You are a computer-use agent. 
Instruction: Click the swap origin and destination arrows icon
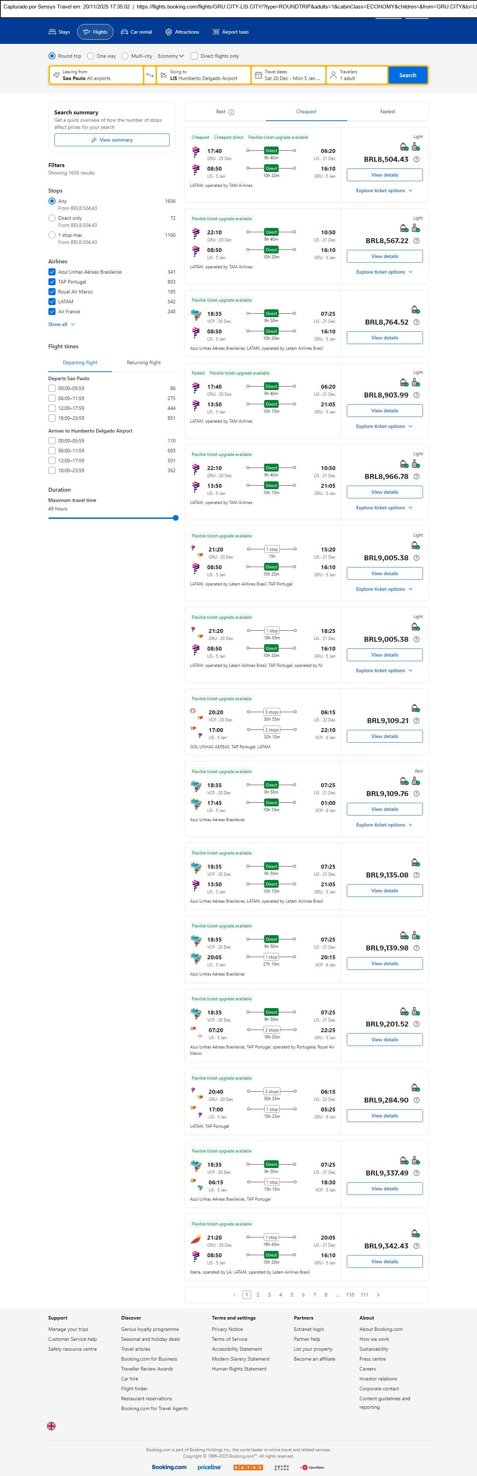(150, 75)
